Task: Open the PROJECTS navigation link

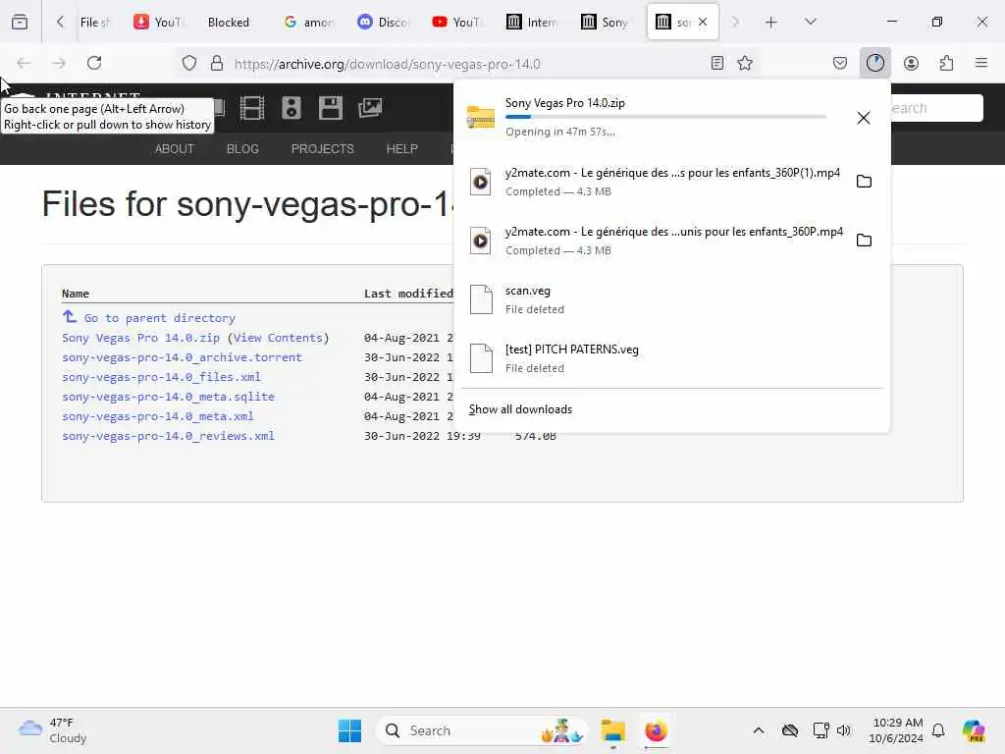Action: tap(322, 149)
